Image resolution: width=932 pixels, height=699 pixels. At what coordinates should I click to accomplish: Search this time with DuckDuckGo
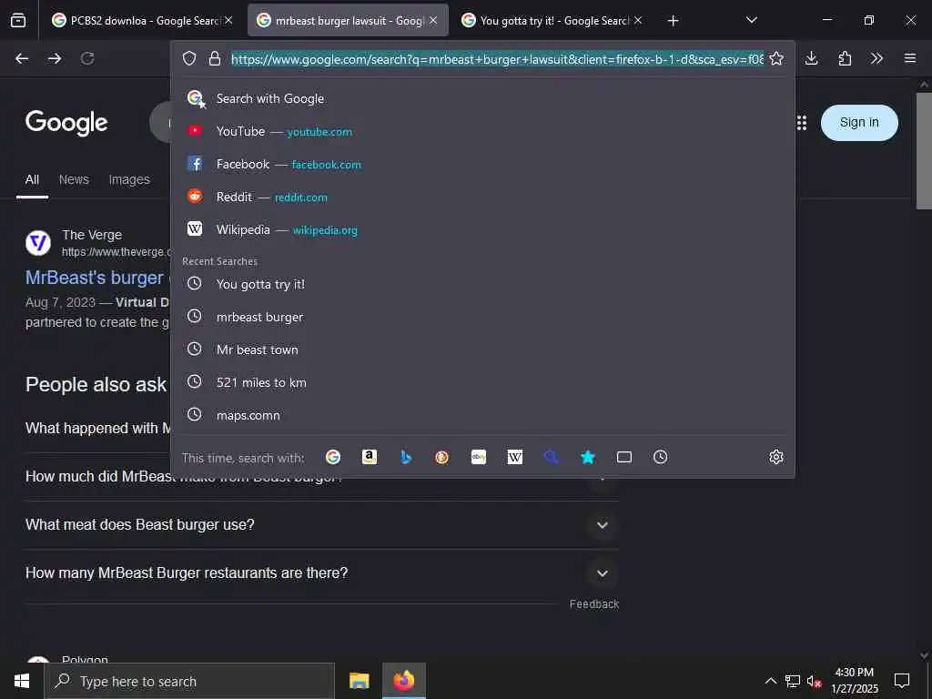coord(441,457)
